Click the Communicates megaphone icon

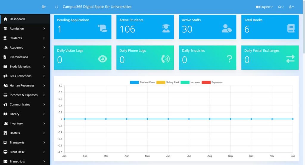point(5,105)
